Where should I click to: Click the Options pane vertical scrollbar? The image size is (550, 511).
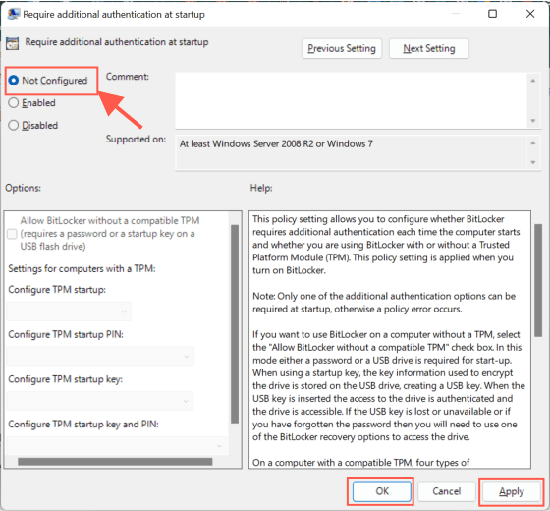(x=235, y=324)
